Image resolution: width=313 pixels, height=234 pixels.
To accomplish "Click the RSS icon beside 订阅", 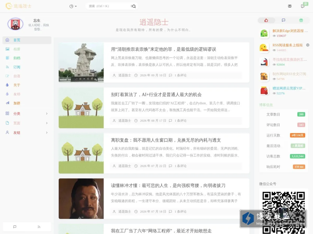I will (x=7, y=67).
